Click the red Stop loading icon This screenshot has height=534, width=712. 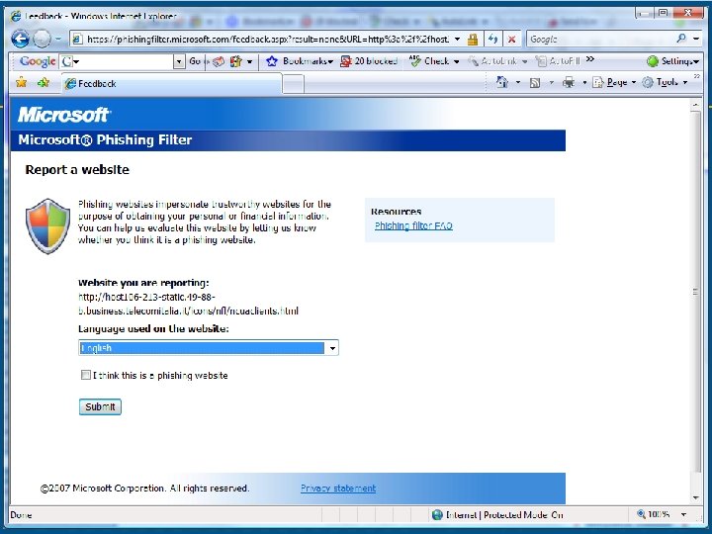tap(512, 39)
